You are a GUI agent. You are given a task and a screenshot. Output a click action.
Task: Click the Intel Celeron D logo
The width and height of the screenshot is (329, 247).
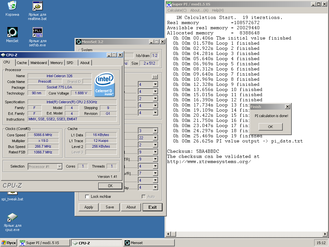click(x=104, y=85)
